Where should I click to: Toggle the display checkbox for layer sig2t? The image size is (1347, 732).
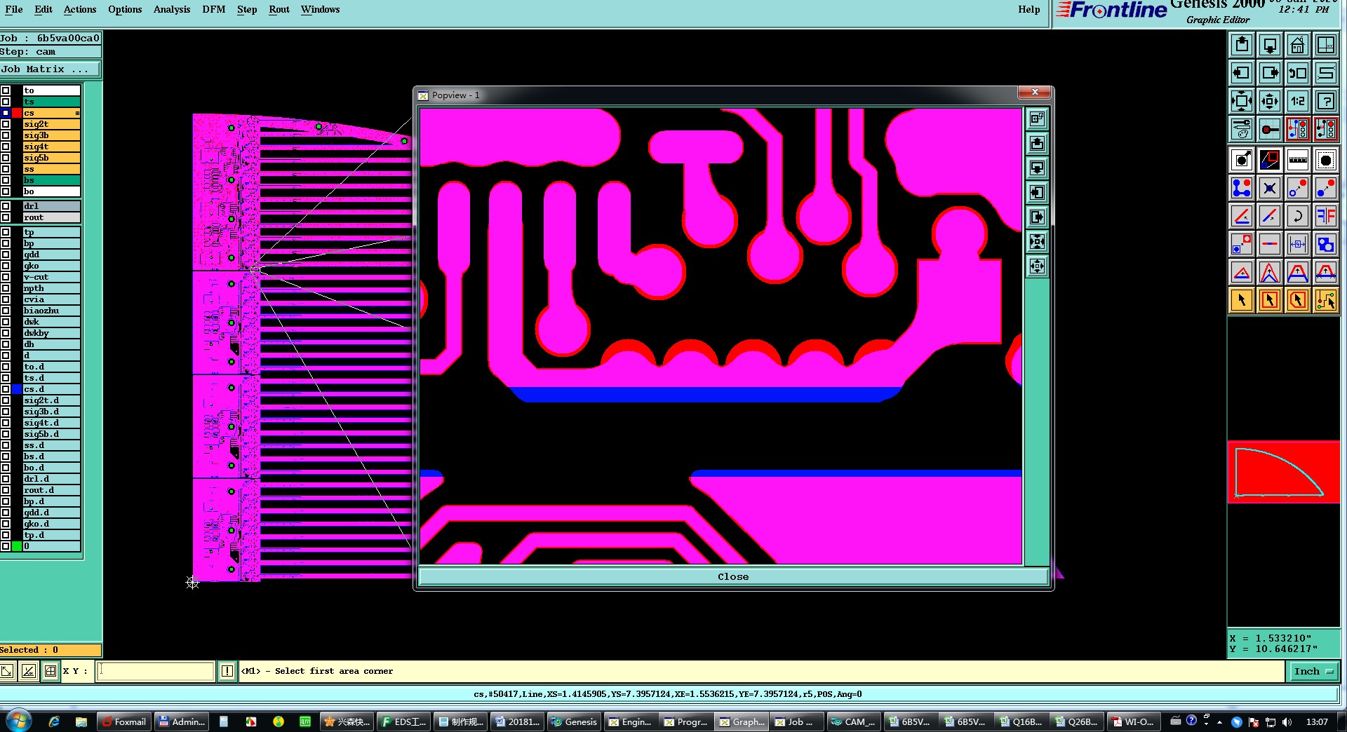[x=6, y=124]
